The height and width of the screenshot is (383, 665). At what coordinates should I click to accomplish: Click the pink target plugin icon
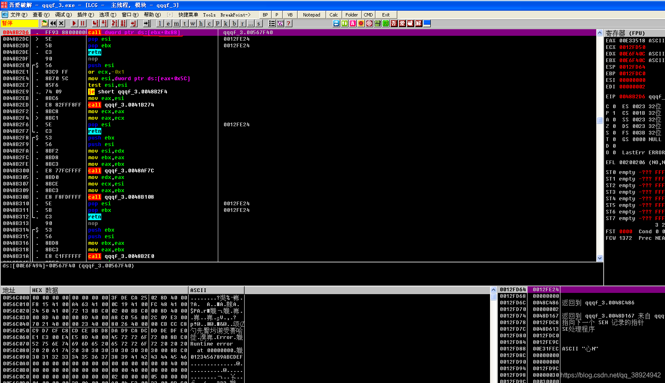(x=369, y=23)
